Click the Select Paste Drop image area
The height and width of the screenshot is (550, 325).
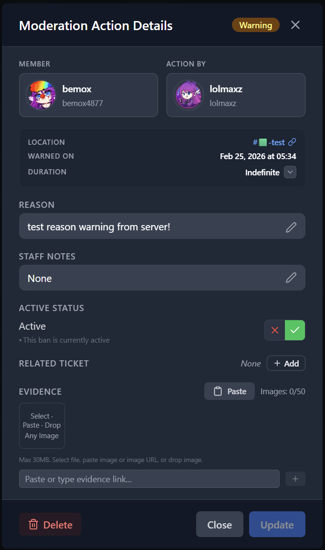click(42, 426)
